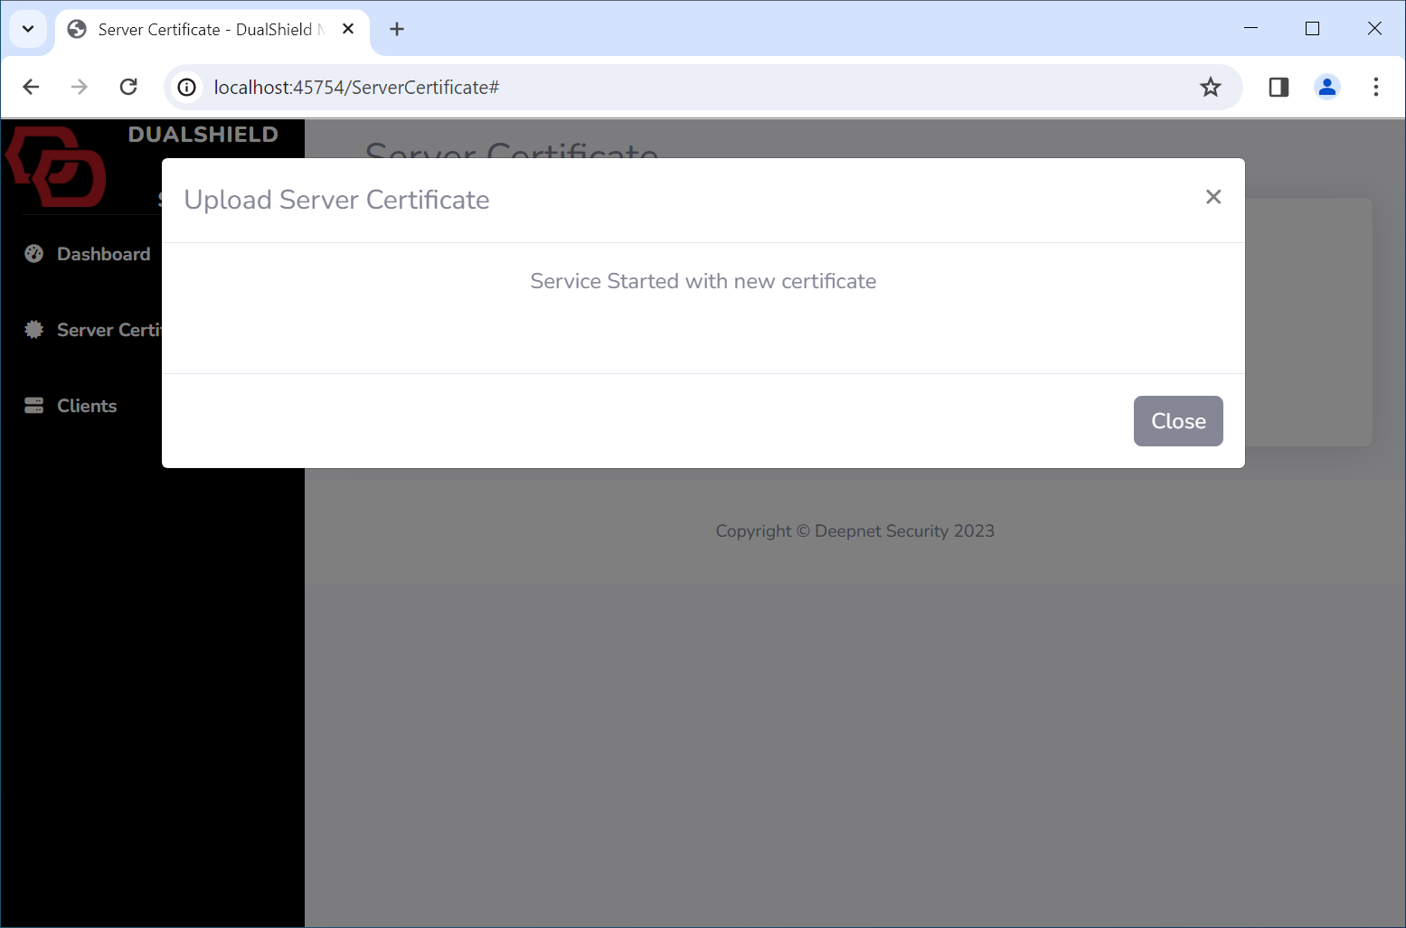Toggle the browser side panel

(x=1279, y=87)
